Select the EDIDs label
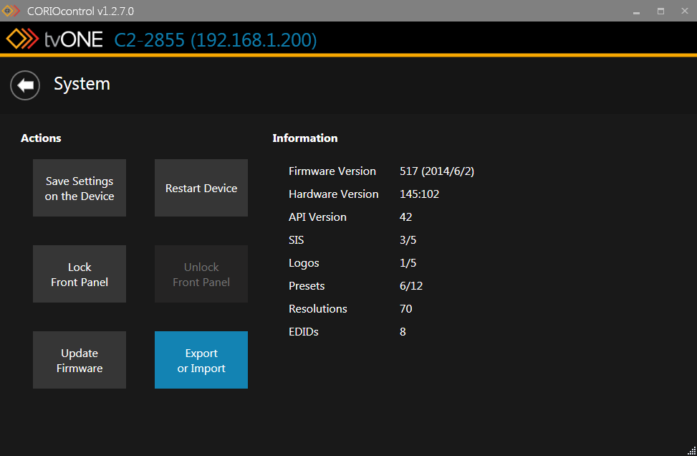 pyautogui.click(x=304, y=332)
